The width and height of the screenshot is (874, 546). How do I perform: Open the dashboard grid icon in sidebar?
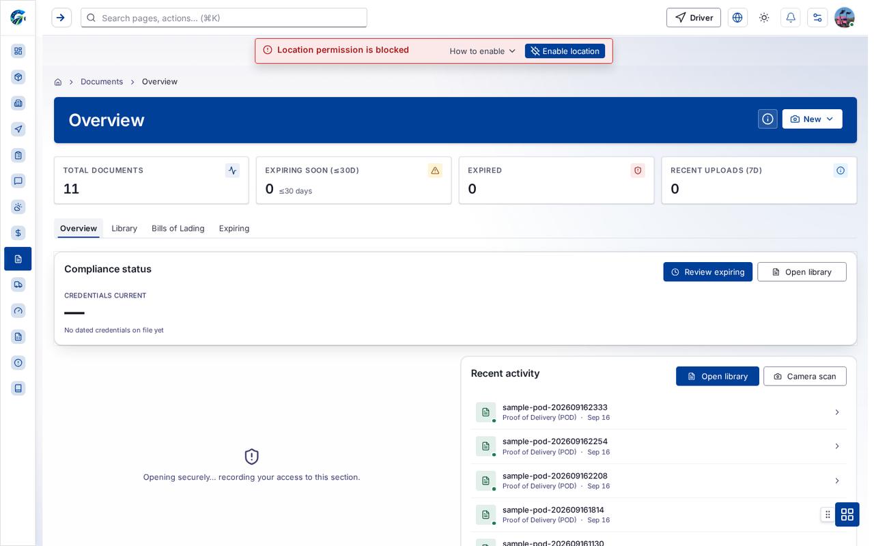[x=18, y=51]
